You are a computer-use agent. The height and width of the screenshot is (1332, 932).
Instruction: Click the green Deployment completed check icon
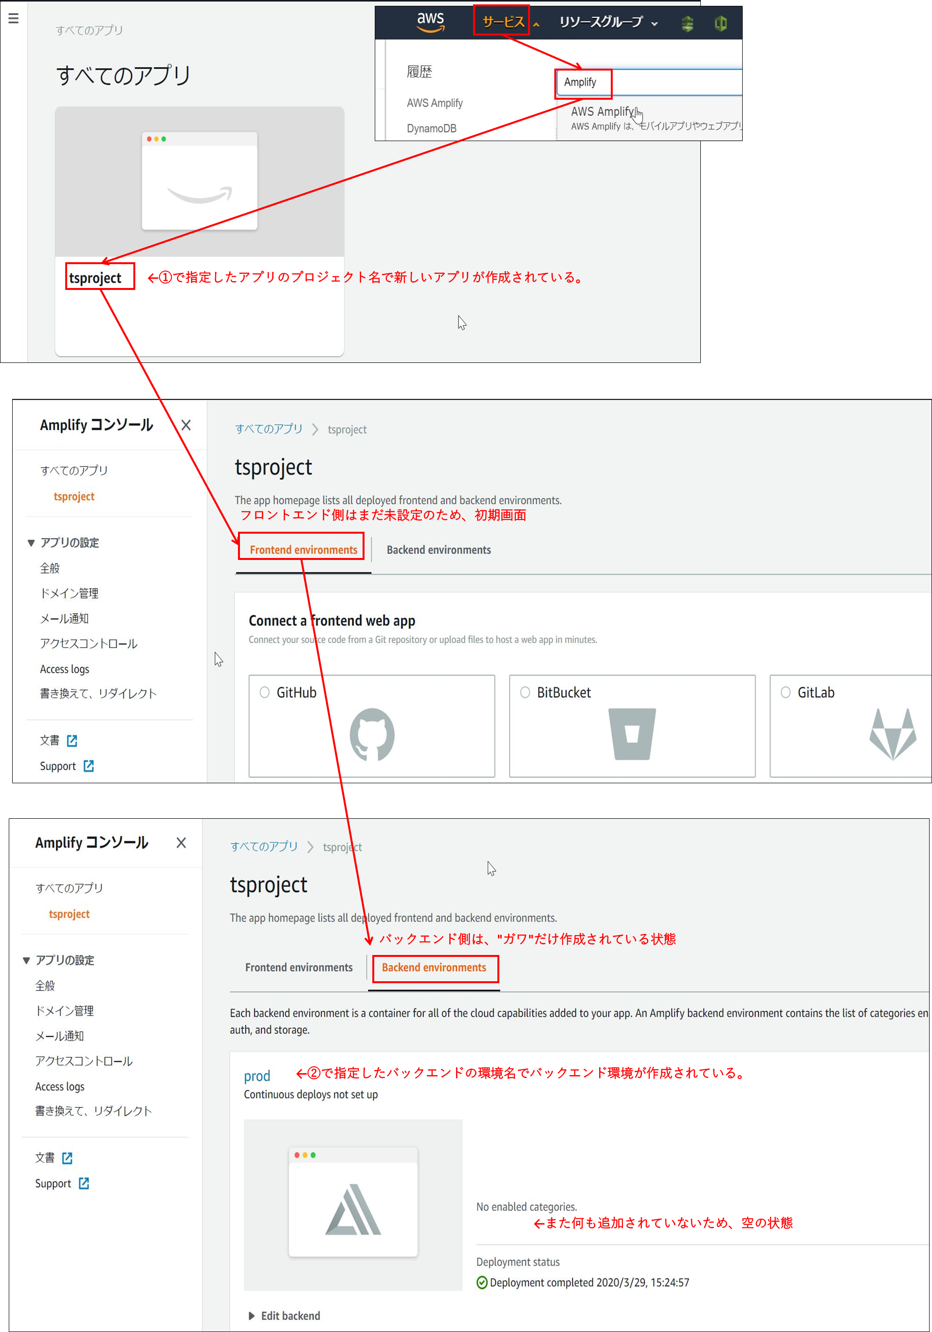click(482, 1283)
